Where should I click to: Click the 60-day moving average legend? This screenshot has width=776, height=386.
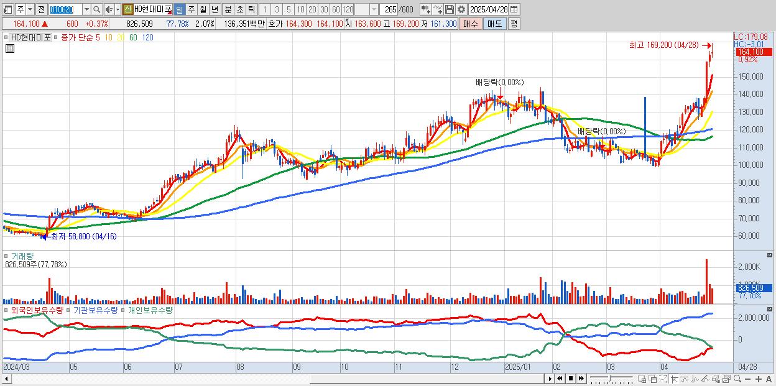coord(134,37)
